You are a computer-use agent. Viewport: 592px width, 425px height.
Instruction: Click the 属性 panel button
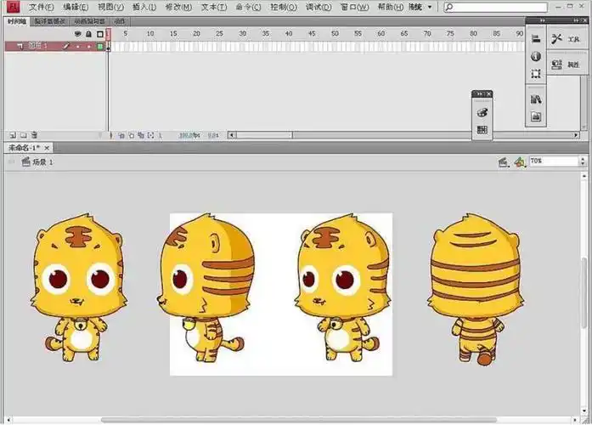(x=567, y=64)
